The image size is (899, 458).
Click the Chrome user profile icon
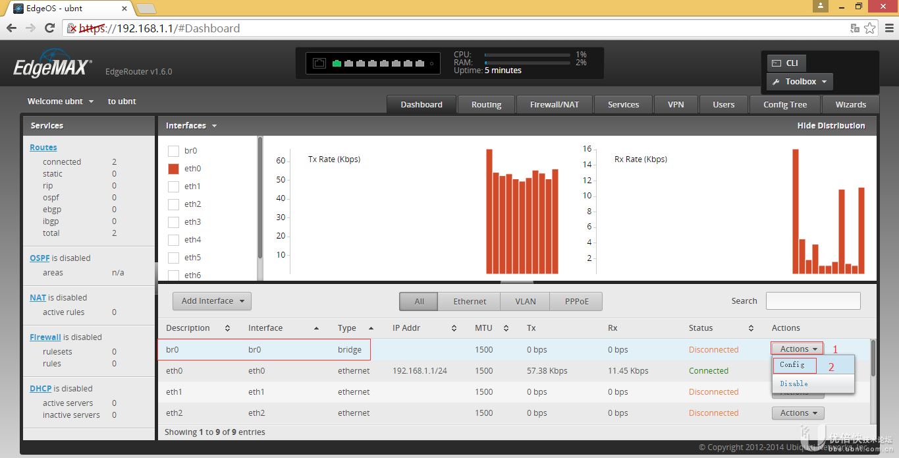click(820, 6)
